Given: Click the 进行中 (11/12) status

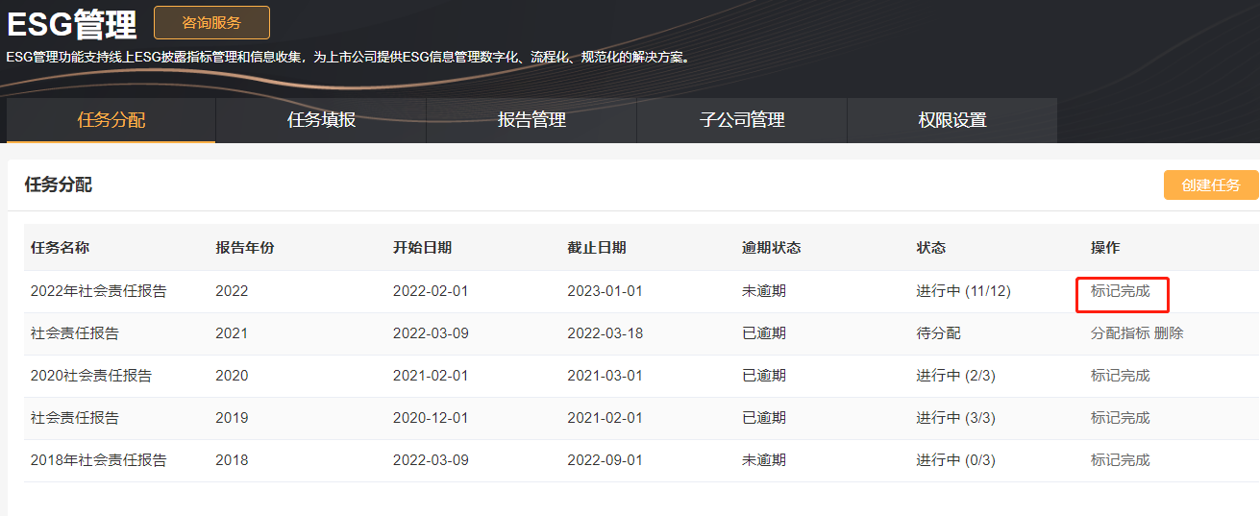Looking at the screenshot, I should click(964, 291).
